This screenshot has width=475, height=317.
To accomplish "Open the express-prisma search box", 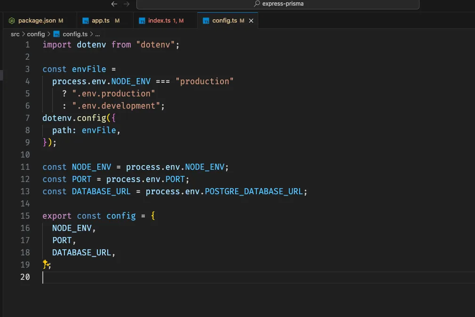I will point(278,4).
